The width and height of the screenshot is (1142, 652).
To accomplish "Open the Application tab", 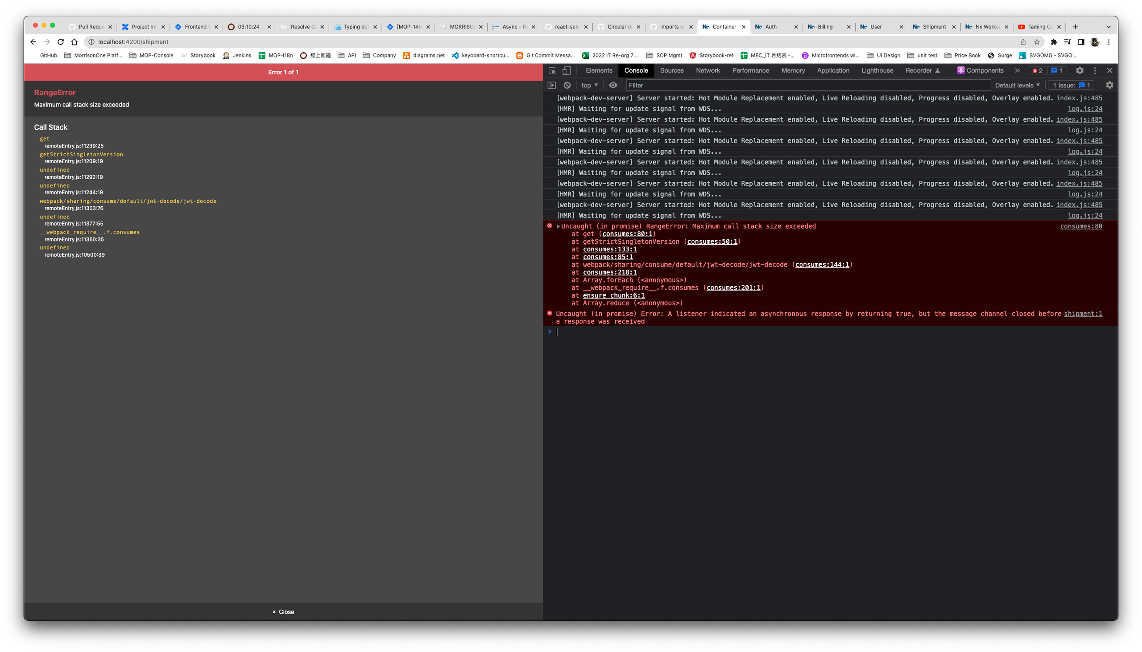I will click(x=833, y=70).
